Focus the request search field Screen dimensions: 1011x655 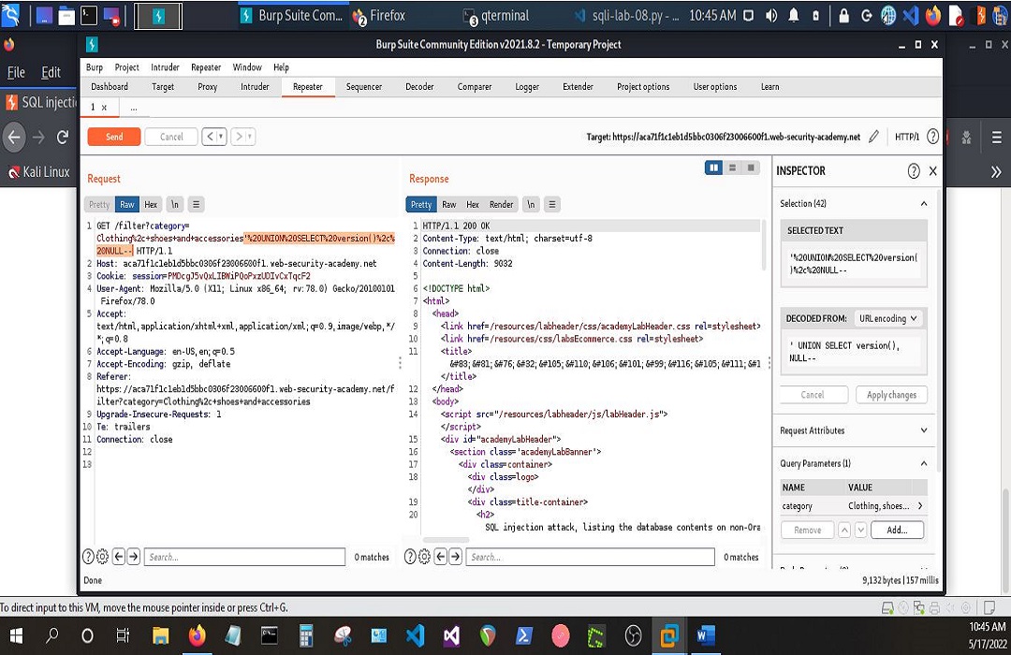(x=244, y=557)
